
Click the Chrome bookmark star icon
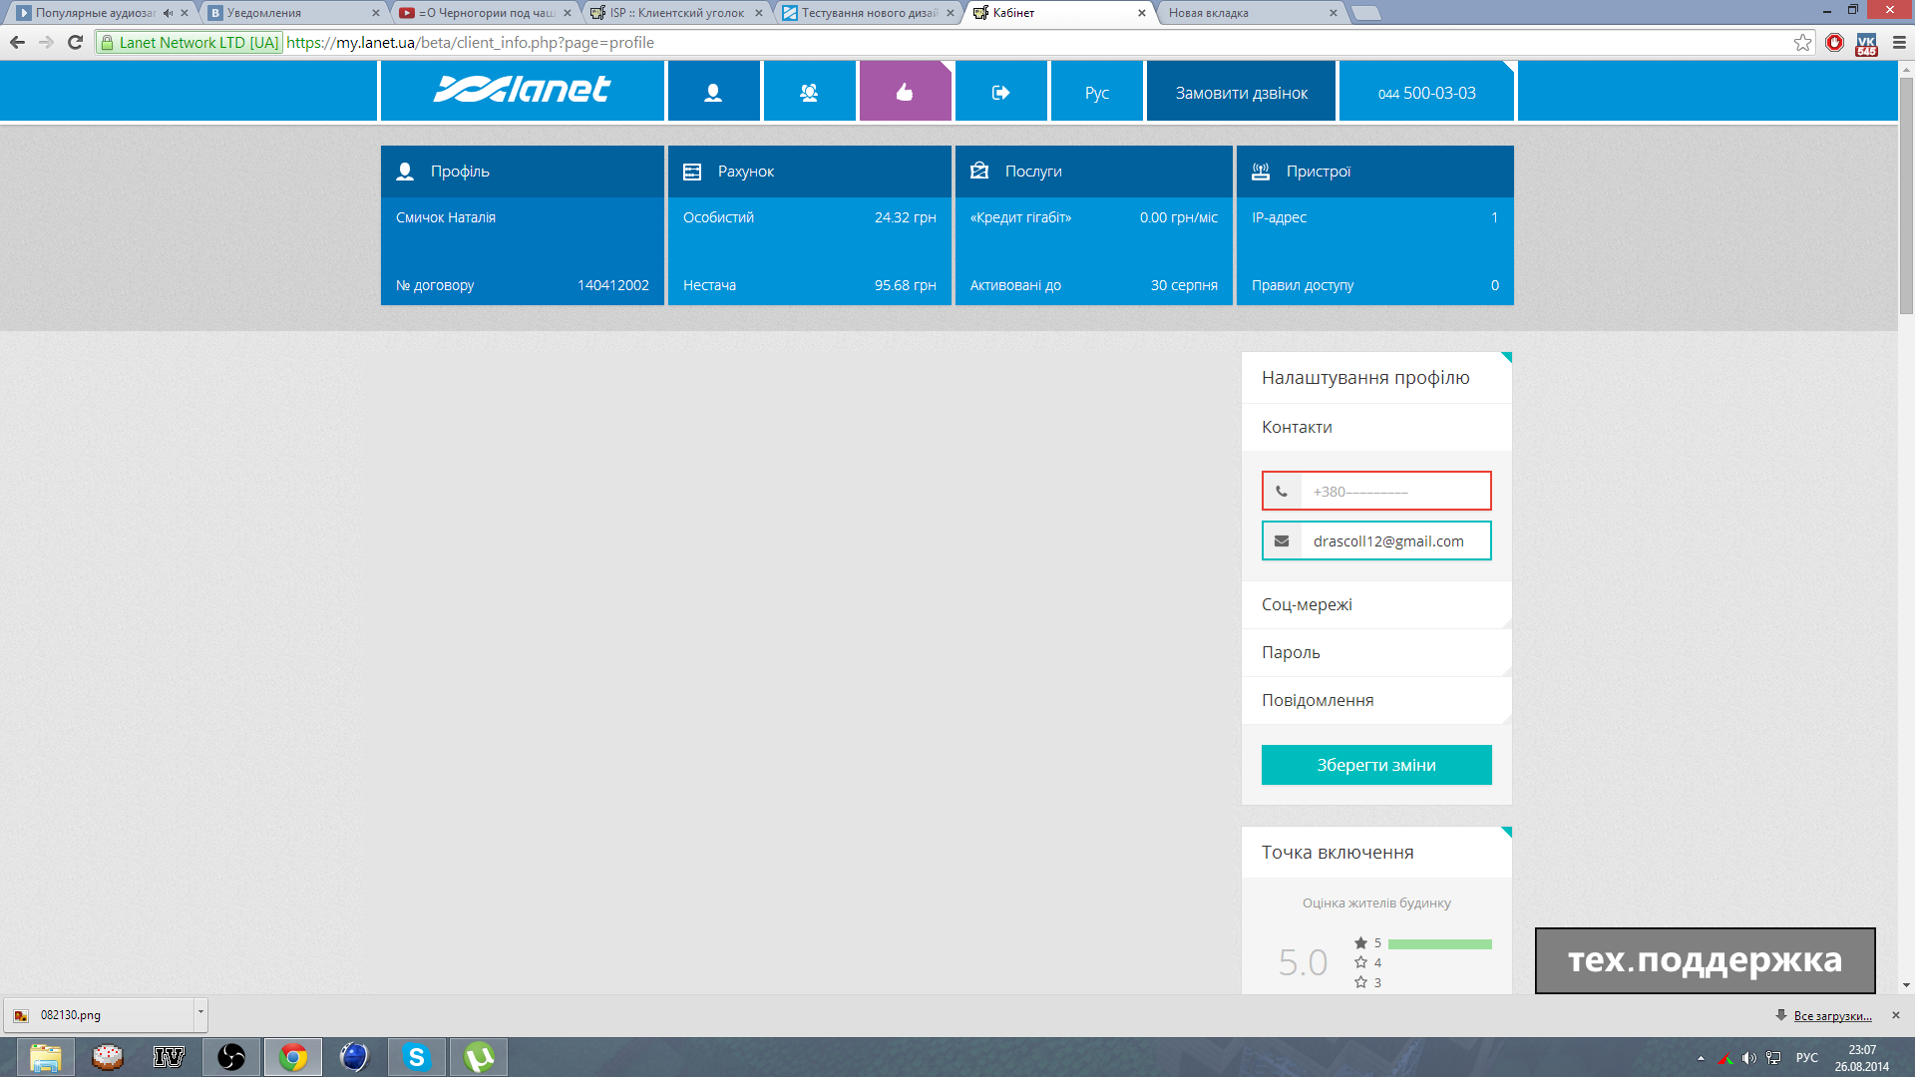click(x=1802, y=43)
